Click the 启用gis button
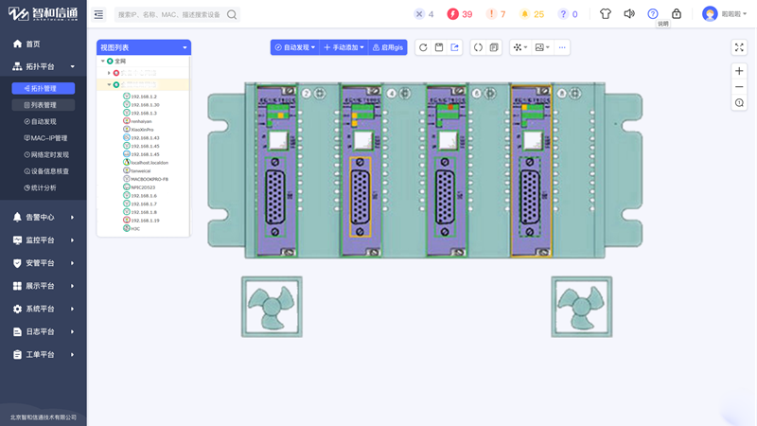The image size is (757, 426). click(388, 47)
